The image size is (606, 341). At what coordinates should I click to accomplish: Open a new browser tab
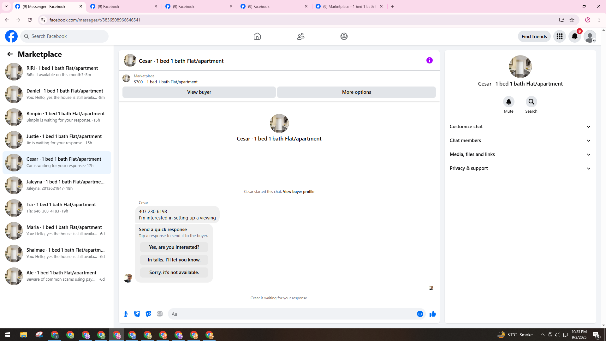393,6
